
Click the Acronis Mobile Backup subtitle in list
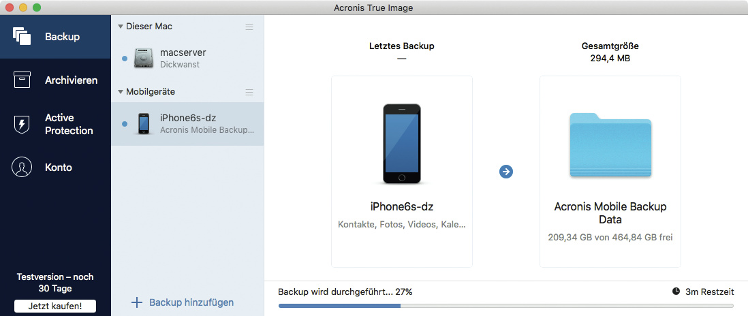pos(207,129)
